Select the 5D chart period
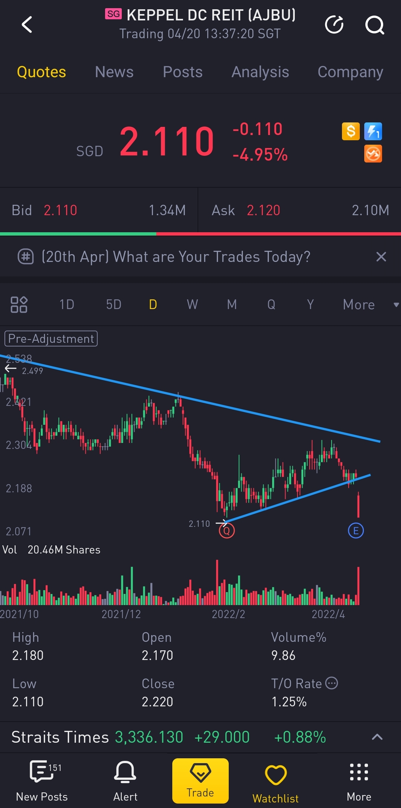Screen dimensions: 401x808 [x=114, y=305]
